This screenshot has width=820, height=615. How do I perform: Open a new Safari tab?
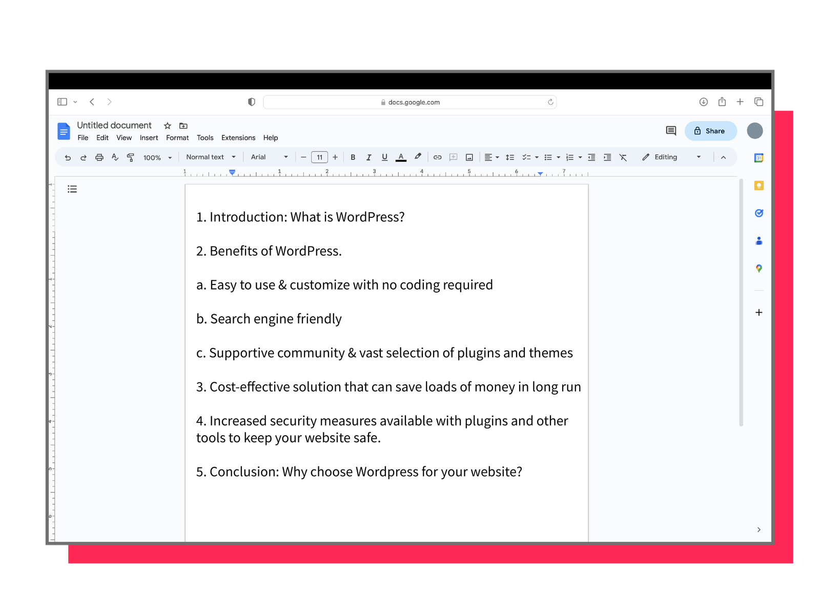pos(740,102)
